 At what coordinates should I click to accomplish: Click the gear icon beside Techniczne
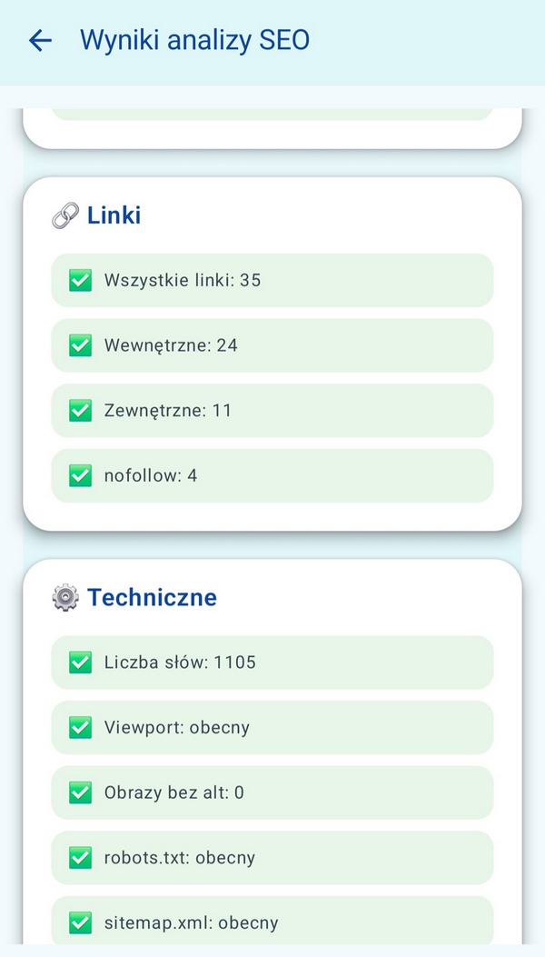(64, 597)
